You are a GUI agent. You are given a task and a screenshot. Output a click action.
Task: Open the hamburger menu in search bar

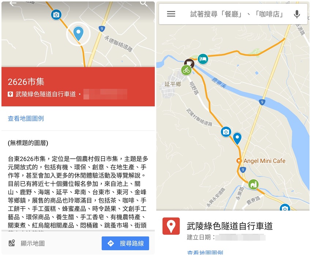[x=171, y=14]
